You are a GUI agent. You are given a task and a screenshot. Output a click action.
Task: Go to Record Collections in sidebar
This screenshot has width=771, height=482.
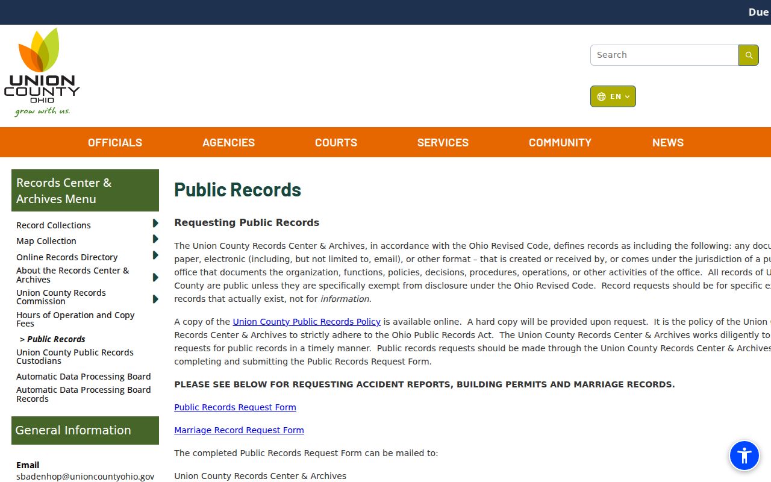[x=54, y=225]
